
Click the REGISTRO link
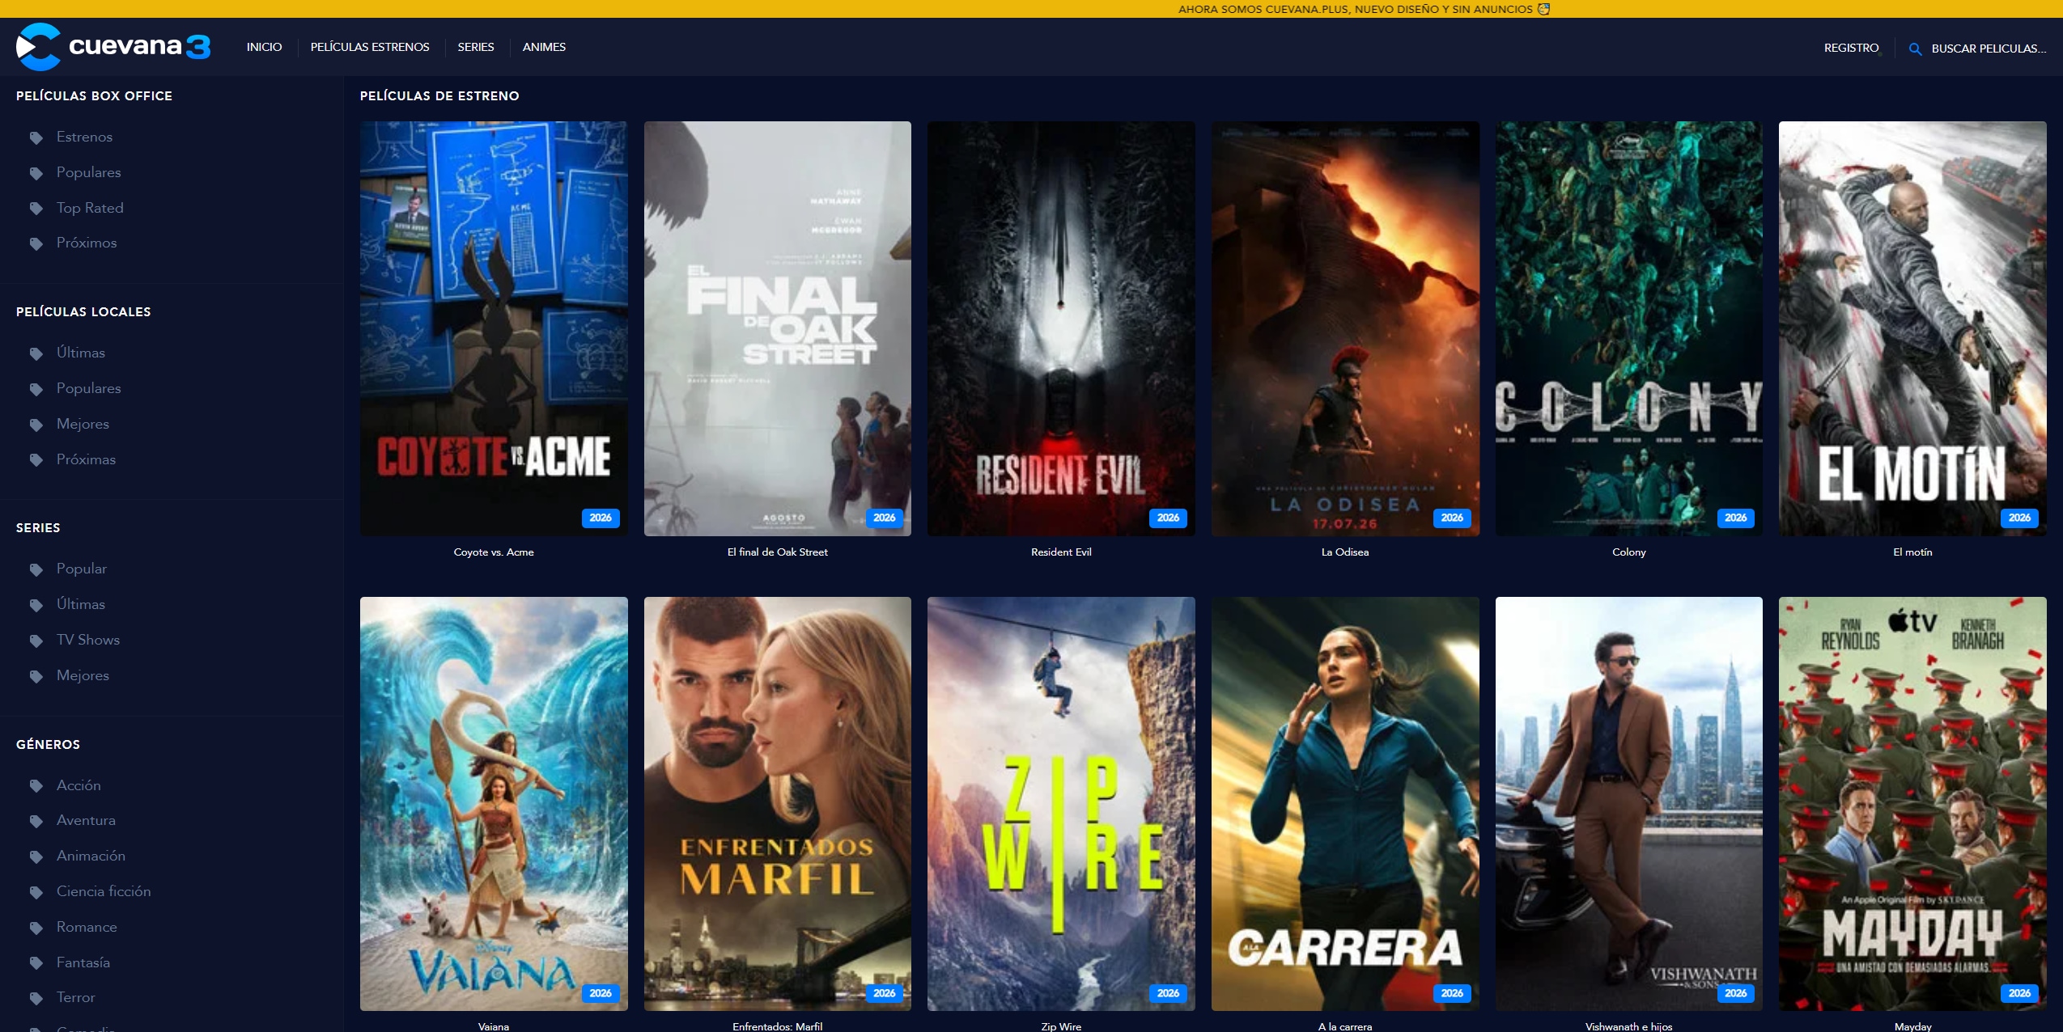1851,48
